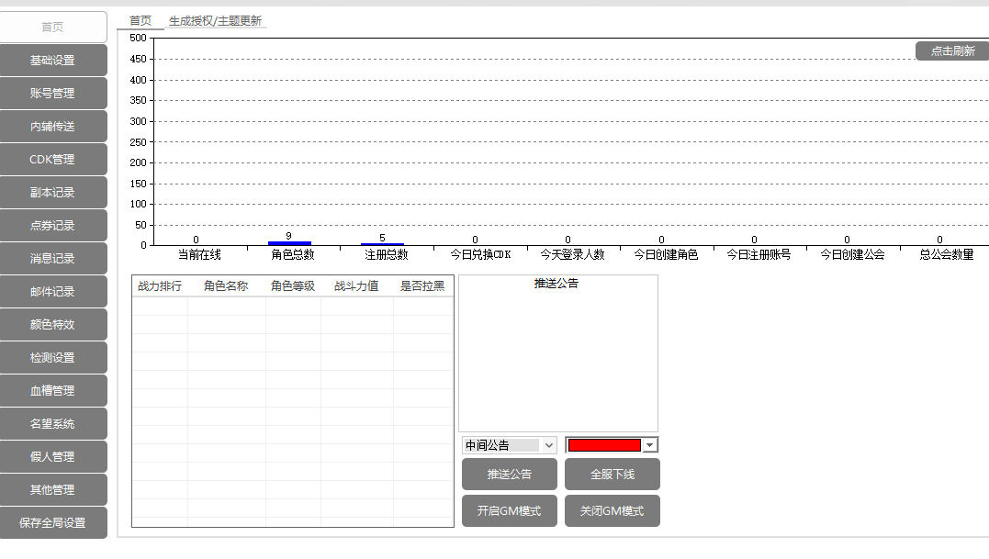The image size is (989, 559).
Task: Open the red color picker dropdown arrow
Action: click(650, 445)
